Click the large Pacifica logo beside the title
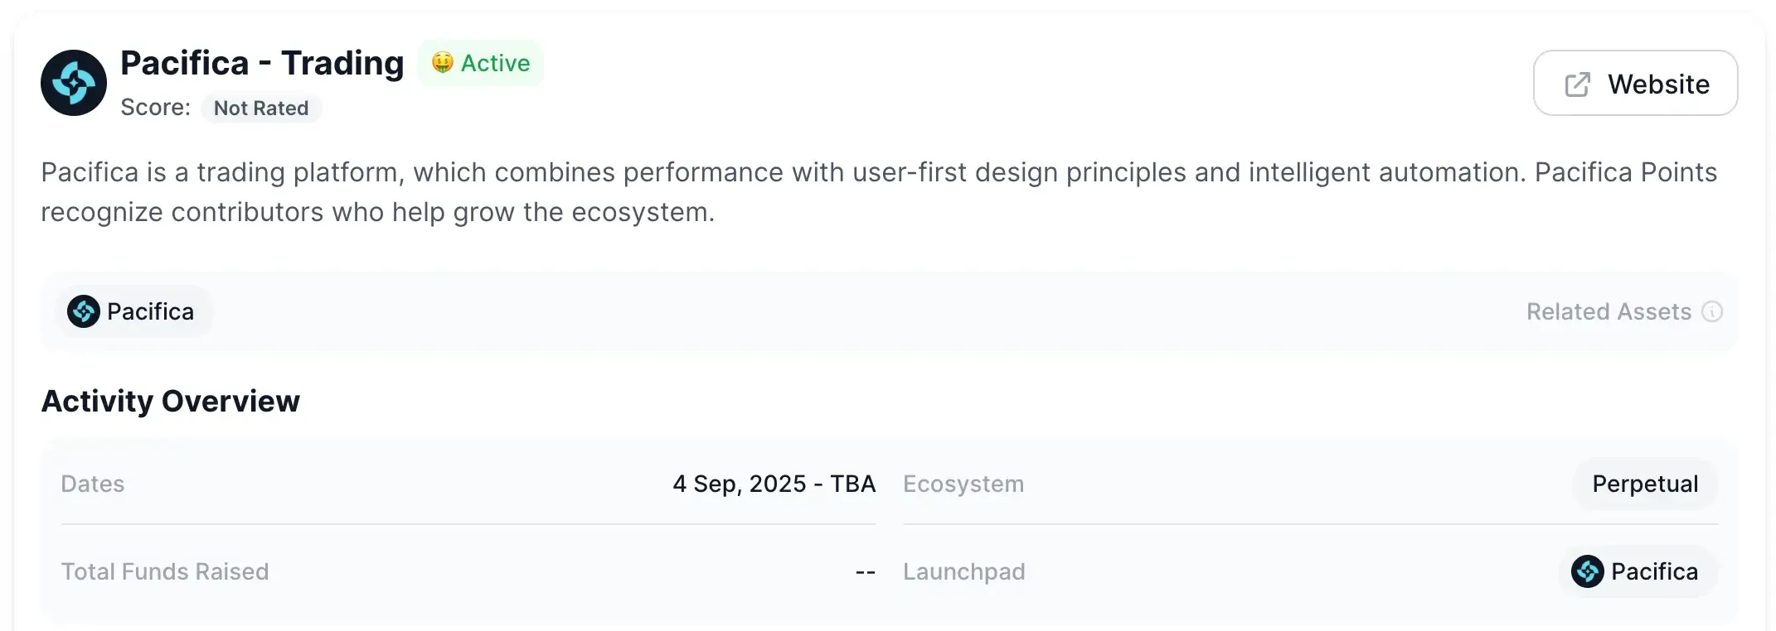Viewport: 1776px width, 631px height. [x=74, y=83]
